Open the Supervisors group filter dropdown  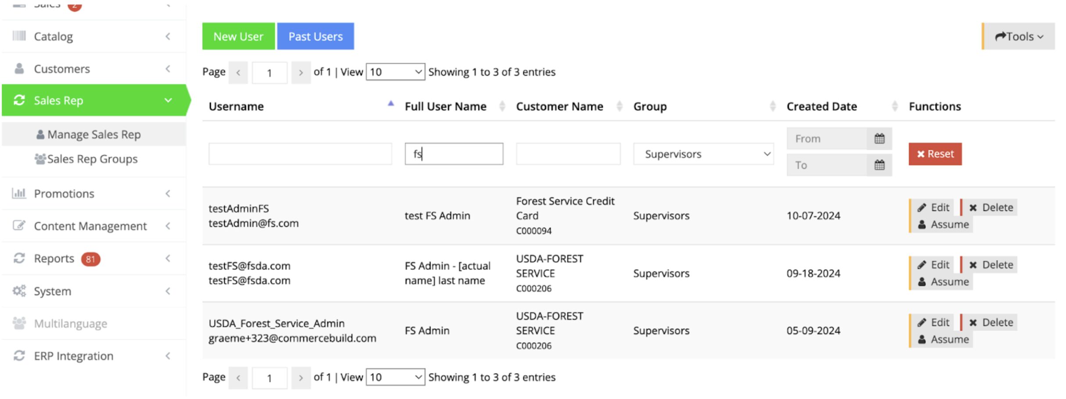pos(703,154)
